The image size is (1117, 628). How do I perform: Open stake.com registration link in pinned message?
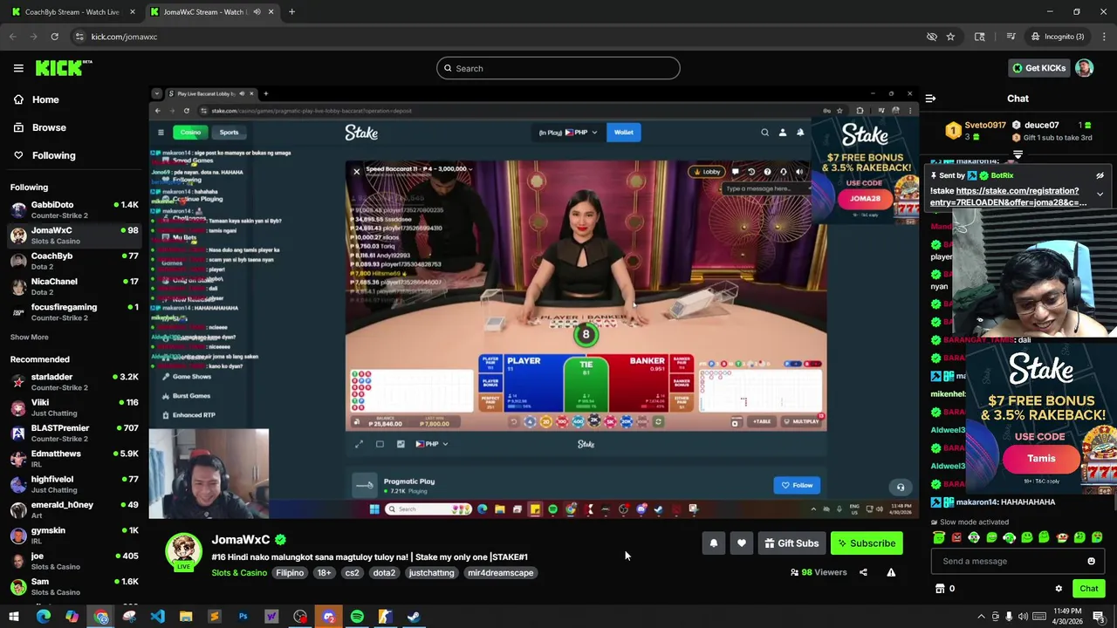tap(1011, 196)
